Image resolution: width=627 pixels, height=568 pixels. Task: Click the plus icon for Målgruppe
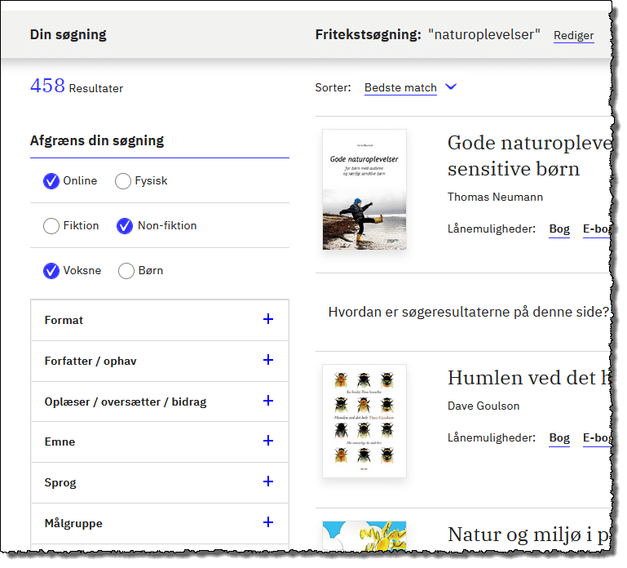click(x=268, y=522)
